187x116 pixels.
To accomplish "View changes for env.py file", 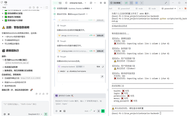I will [x=100, y=36].
